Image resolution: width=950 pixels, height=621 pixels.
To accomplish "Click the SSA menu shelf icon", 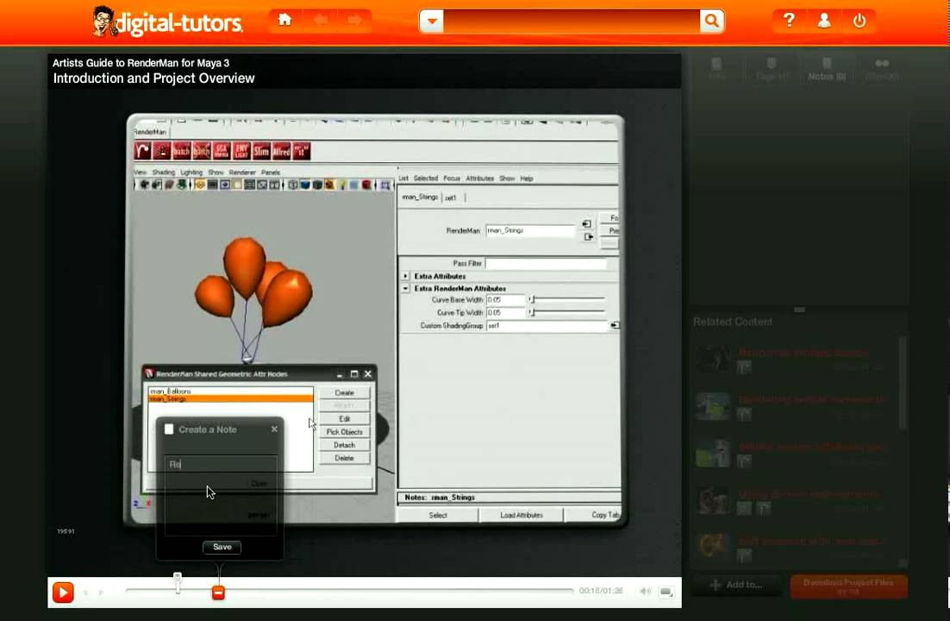I will click(x=222, y=151).
